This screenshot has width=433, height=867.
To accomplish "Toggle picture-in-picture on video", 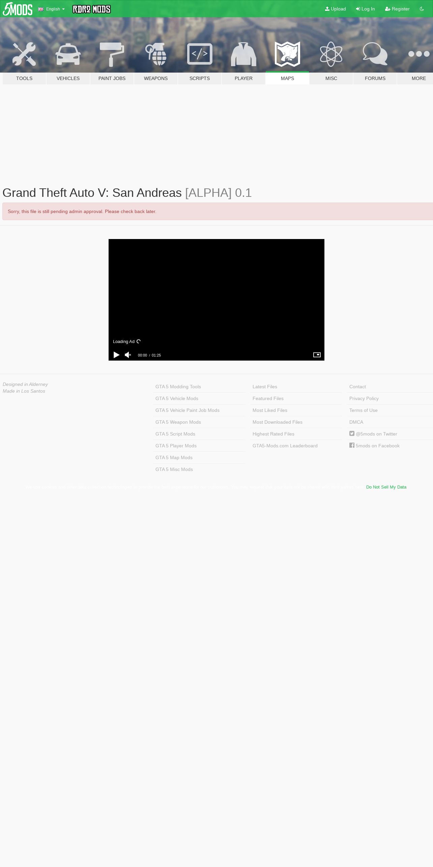I will pos(317,355).
